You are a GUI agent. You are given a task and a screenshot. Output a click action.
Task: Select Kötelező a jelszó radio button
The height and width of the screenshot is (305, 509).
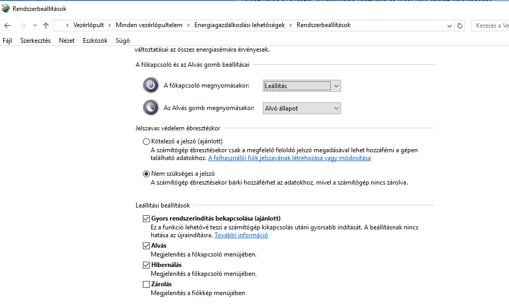146,141
